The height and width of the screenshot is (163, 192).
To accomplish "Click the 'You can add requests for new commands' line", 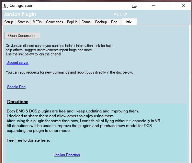I will click(69, 72).
